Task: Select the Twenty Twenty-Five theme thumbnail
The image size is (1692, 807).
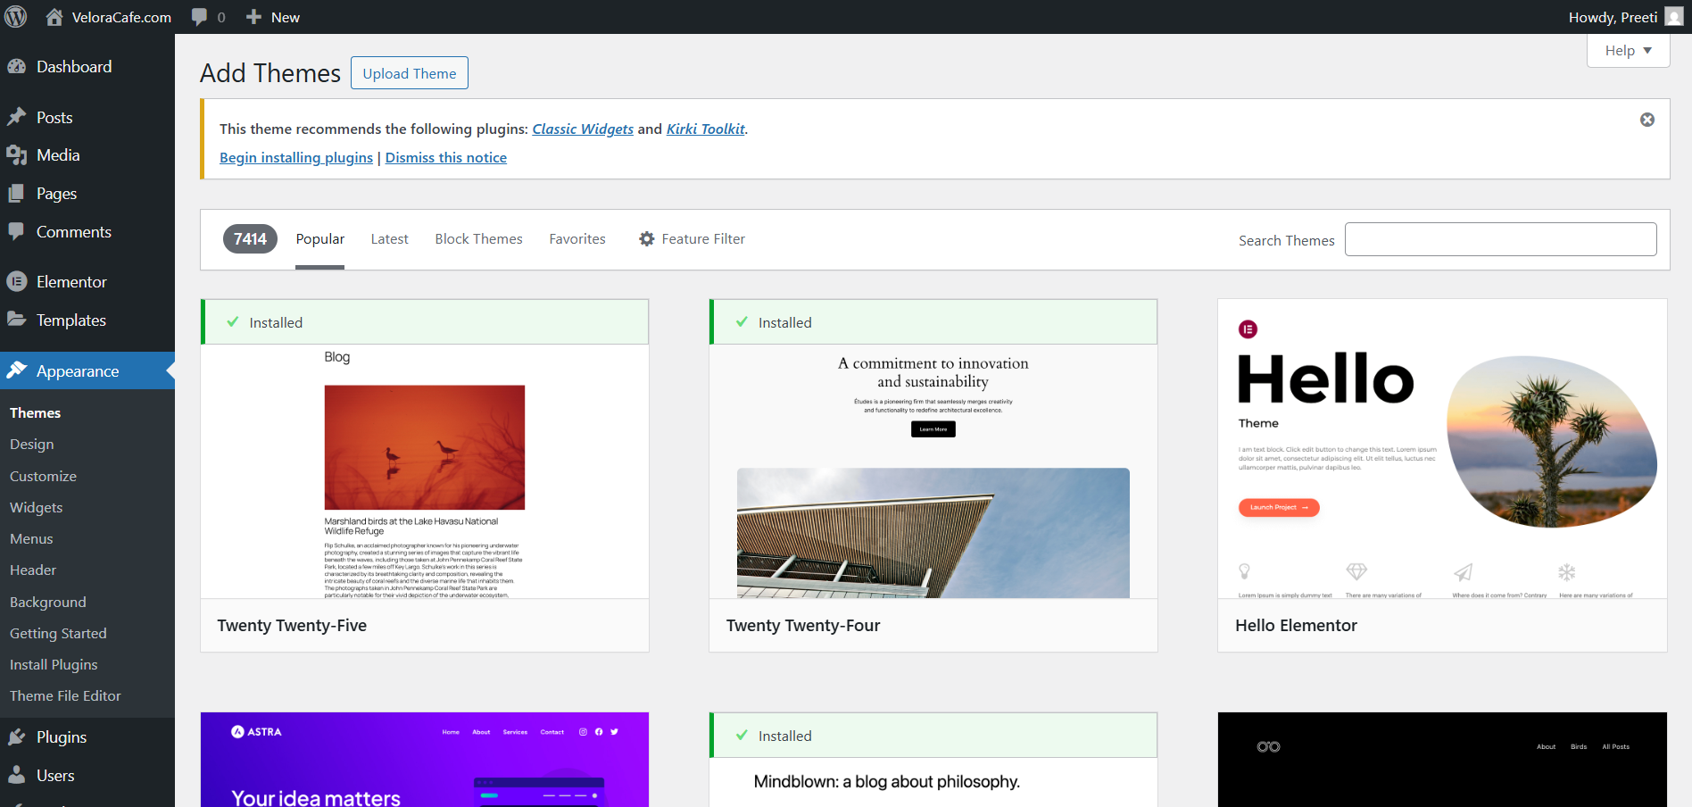Action: click(x=425, y=471)
